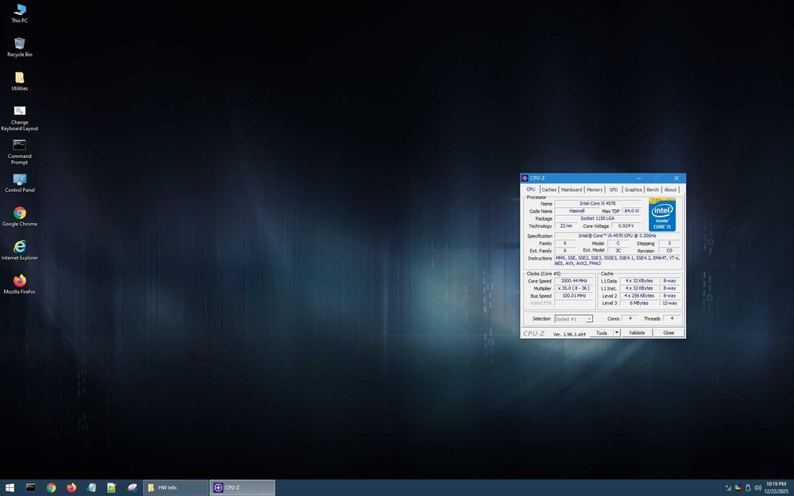Click the CPU-Z taskbar button
Screen dimensions: 794x496
click(x=242, y=488)
